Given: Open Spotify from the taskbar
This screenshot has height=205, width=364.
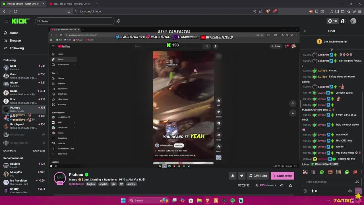Looking at the screenshot, I should pos(233,200).
